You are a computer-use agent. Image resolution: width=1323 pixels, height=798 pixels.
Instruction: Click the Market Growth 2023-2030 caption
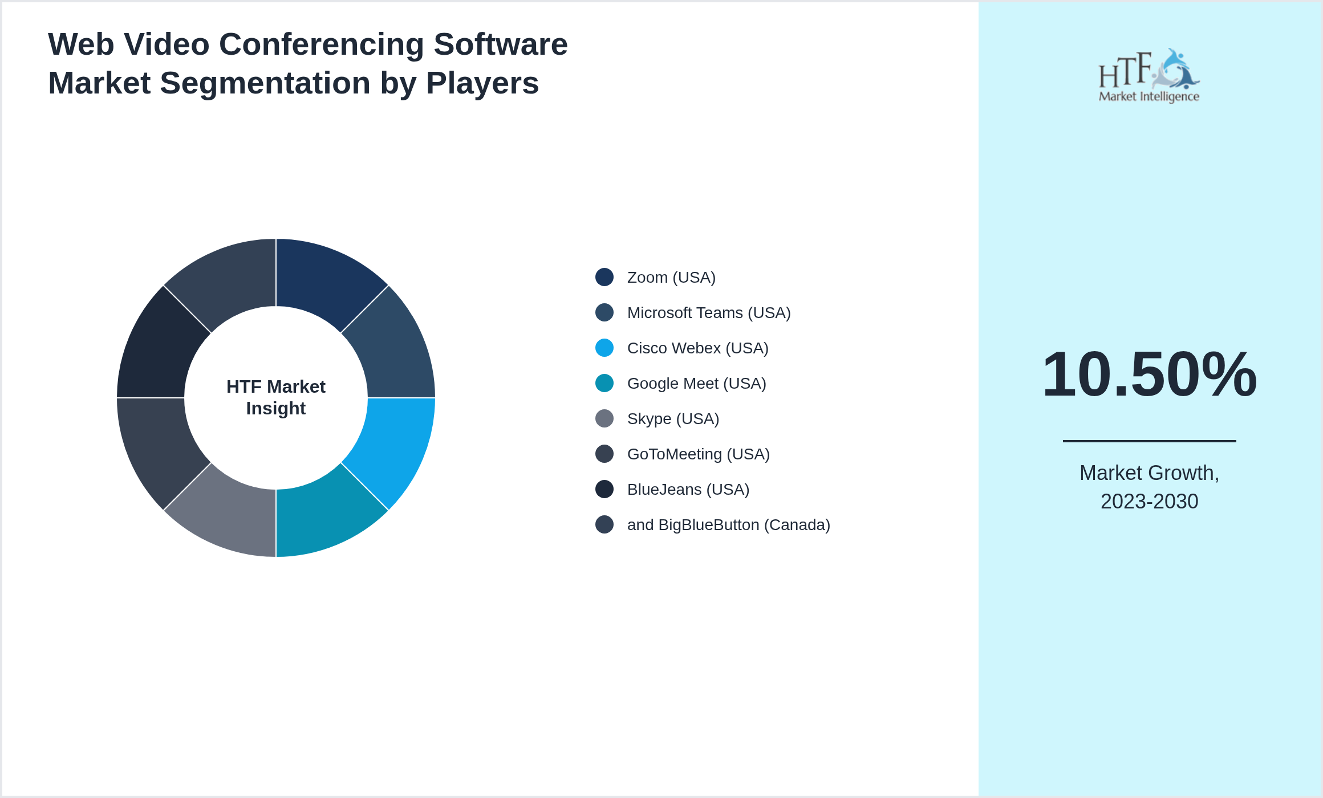tap(1150, 487)
